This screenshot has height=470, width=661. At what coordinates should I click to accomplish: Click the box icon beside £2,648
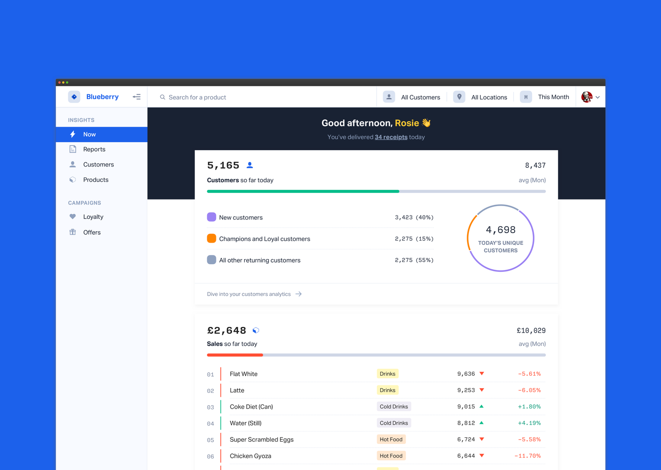click(x=256, y=330)
